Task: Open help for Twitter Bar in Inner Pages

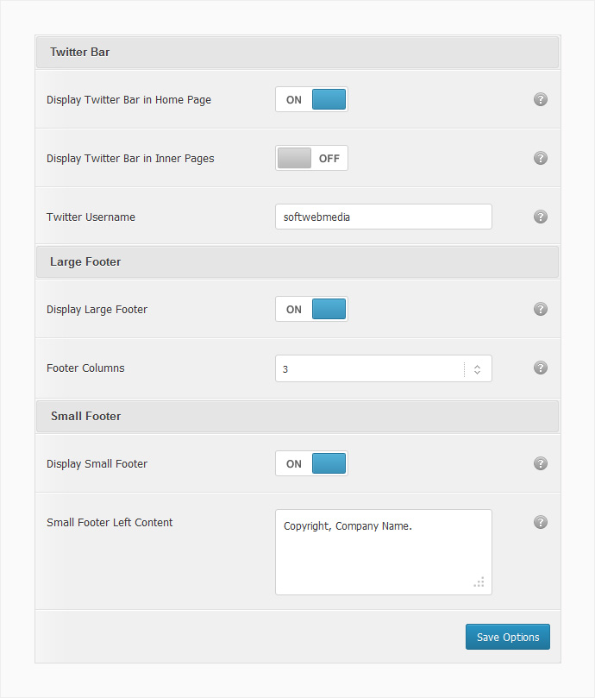Action: pos(541,158)
